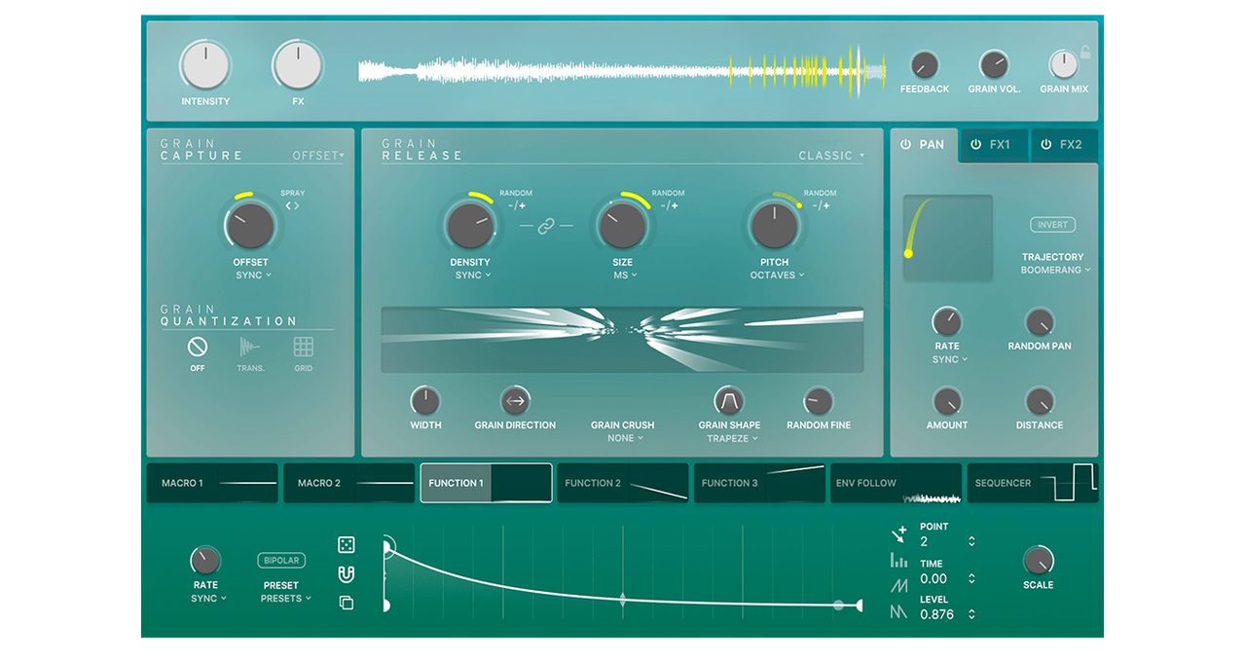The height and width of the screenshot is (662, 1245).
Task: Click the Width knob
Action: click(x=425, y=400)
